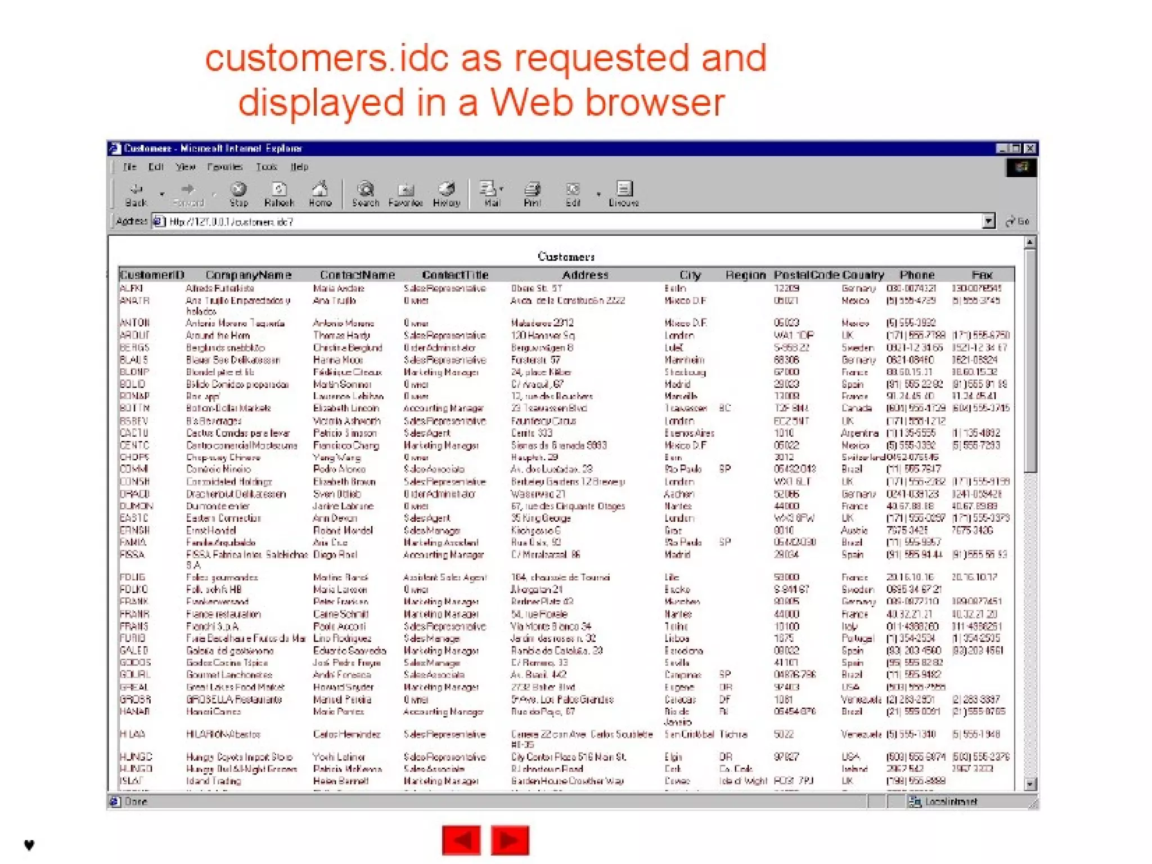This screenshot has height=864, width=1152.
Task: Open the Tools menu
Action: point(267,167)
